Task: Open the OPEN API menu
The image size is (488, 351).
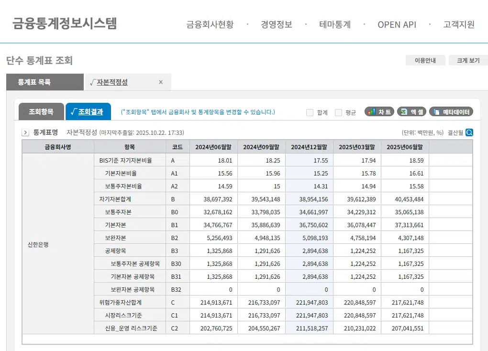Action: (x=397, y=24)
